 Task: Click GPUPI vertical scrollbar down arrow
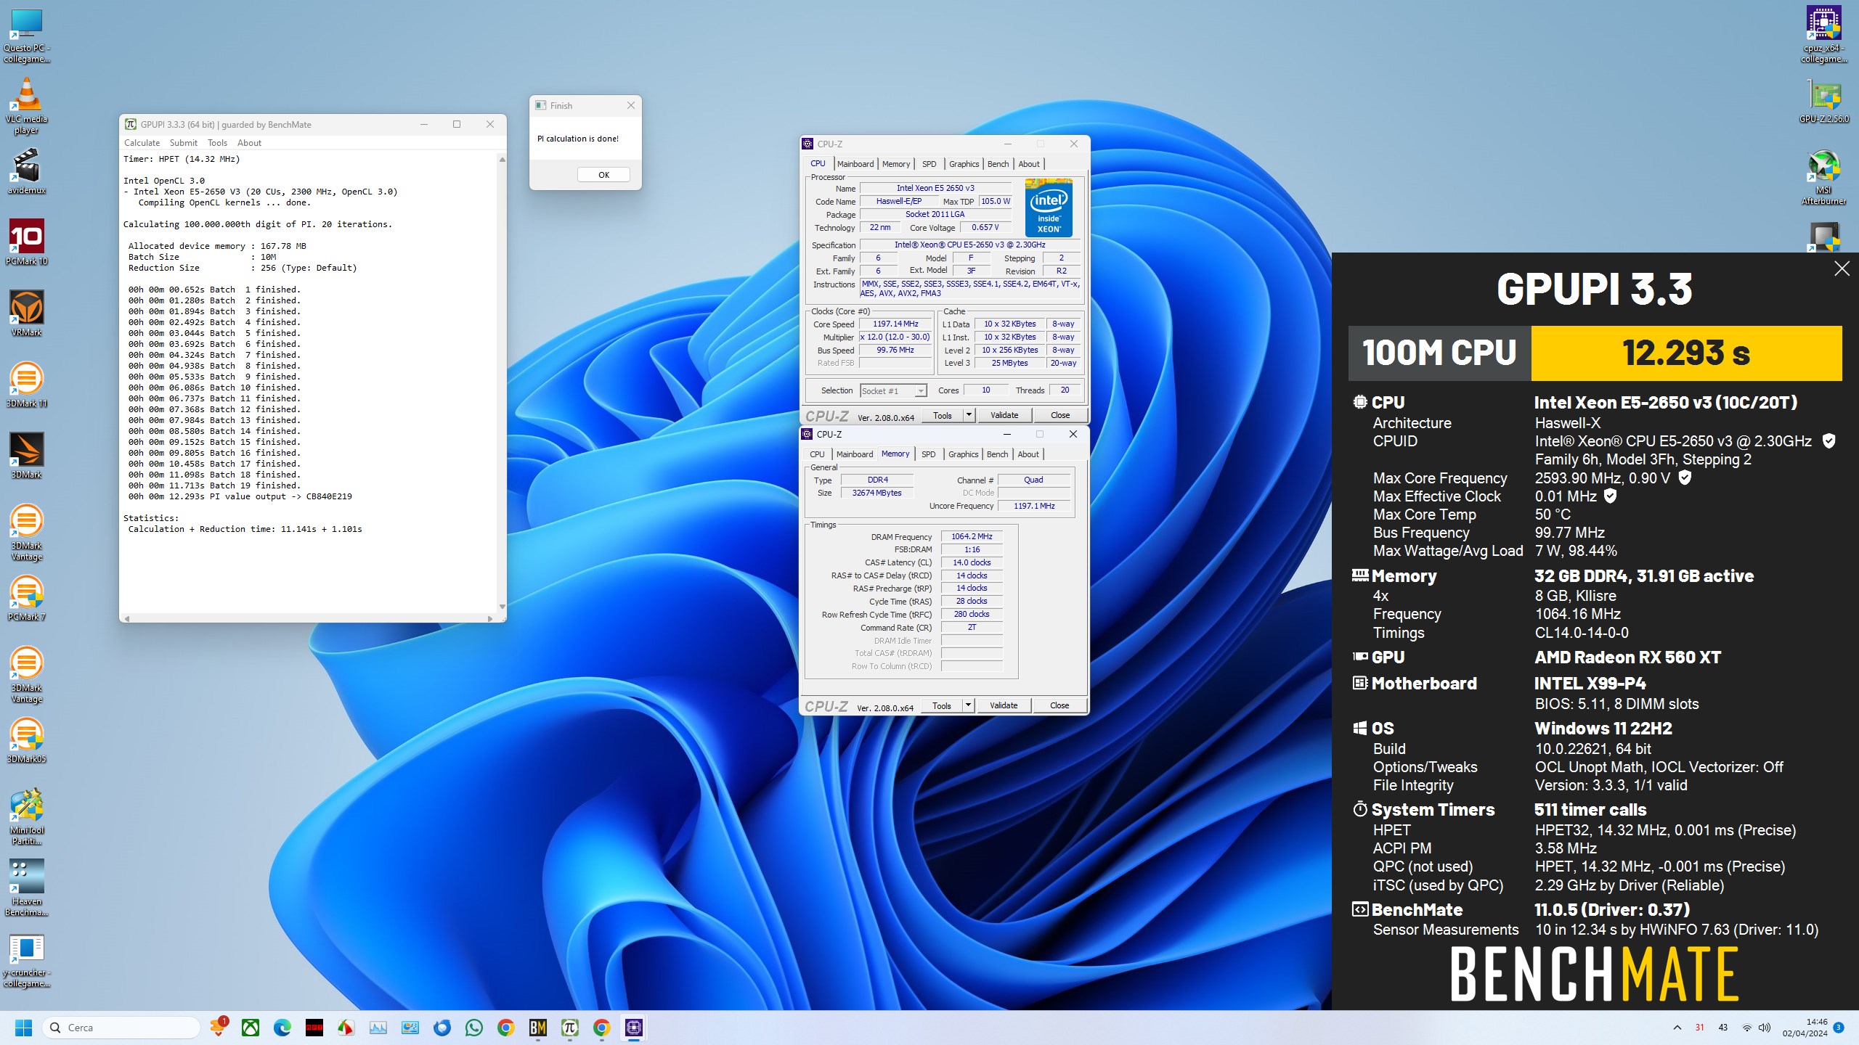502,607
